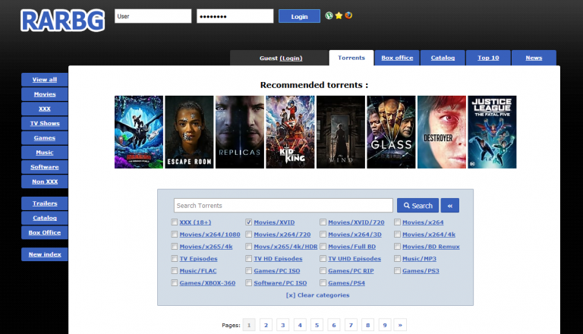Toggle the Movies/x264/4k checkbox
The image size is (583, 334).
coord(397,235)
